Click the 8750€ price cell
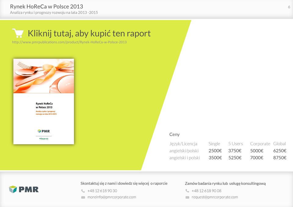This screenshot has height=207, width=293. click(x=280, y=158)
